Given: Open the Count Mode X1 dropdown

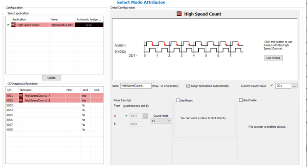Looking at the screenshot, I should tap(161, 121).
